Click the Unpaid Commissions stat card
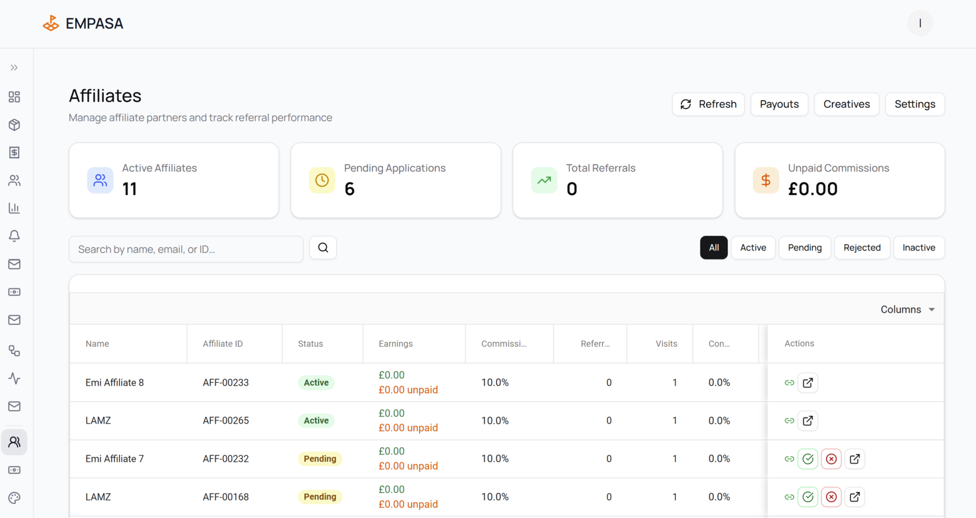The height and width of the screenshot is (518, 976). (840, 180)
